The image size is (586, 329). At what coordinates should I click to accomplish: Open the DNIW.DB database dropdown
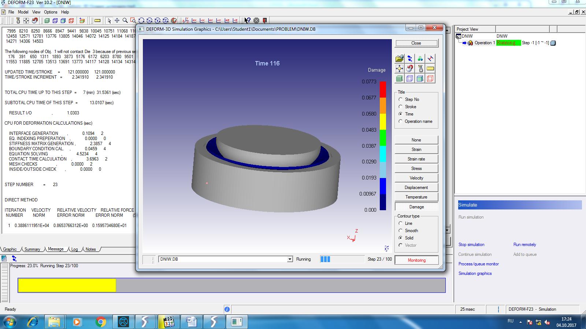coord(290,259)
